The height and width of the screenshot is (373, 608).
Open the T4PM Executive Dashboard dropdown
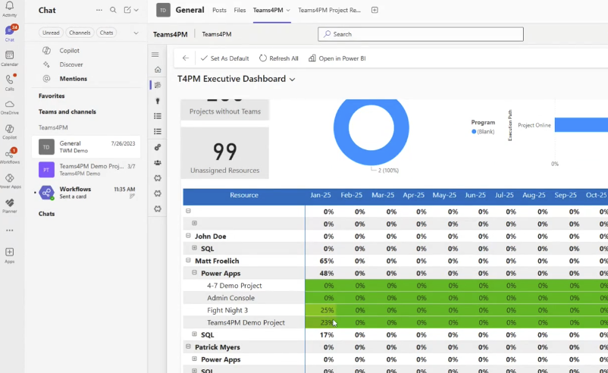coord(292,79)
